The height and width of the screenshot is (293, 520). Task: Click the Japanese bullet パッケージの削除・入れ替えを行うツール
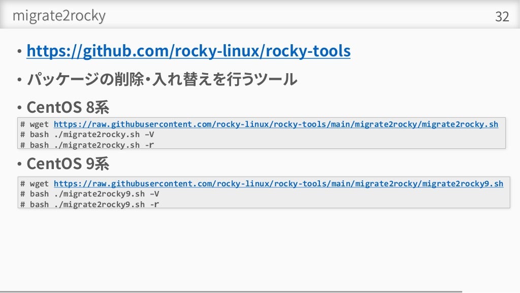[162, 79]
